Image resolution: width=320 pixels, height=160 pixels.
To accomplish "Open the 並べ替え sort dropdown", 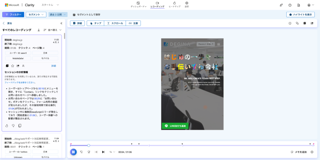I will tap(52, 30).
